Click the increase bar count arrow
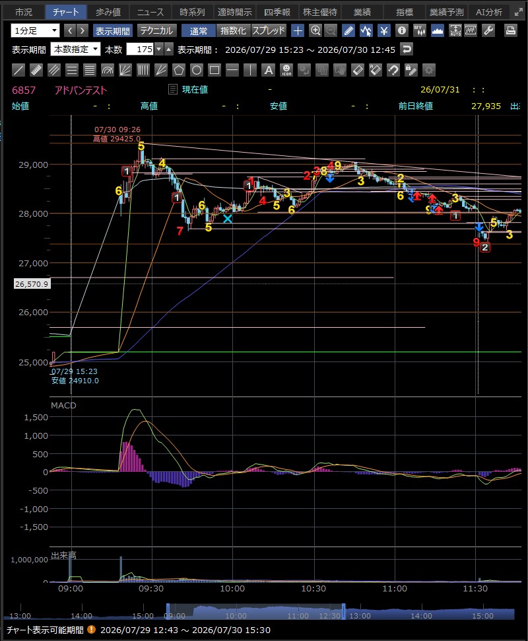This screenshot has height=641, width=528. [x=169, y=50]
